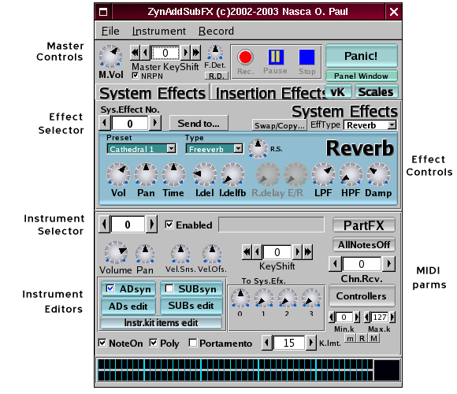
Task: Click the Reverb LPF knob
Action: [323, 174]
